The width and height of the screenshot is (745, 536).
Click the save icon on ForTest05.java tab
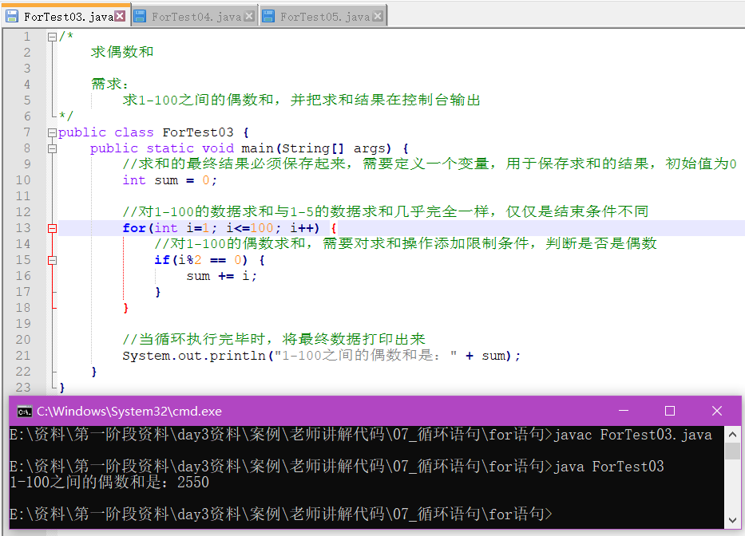pos(268,16)
